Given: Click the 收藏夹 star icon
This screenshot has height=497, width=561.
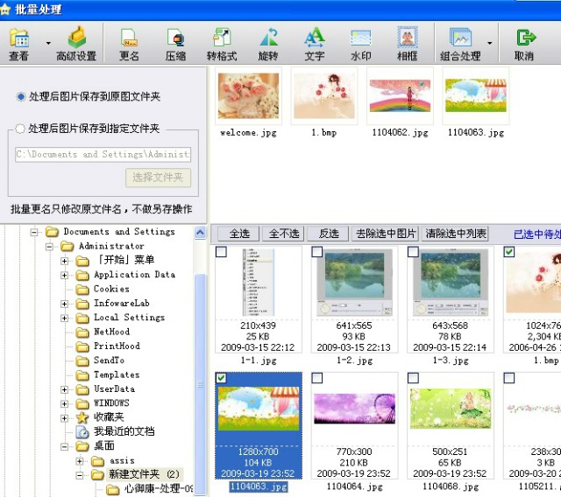Looking at the screenshot, I should pos(82,417).
